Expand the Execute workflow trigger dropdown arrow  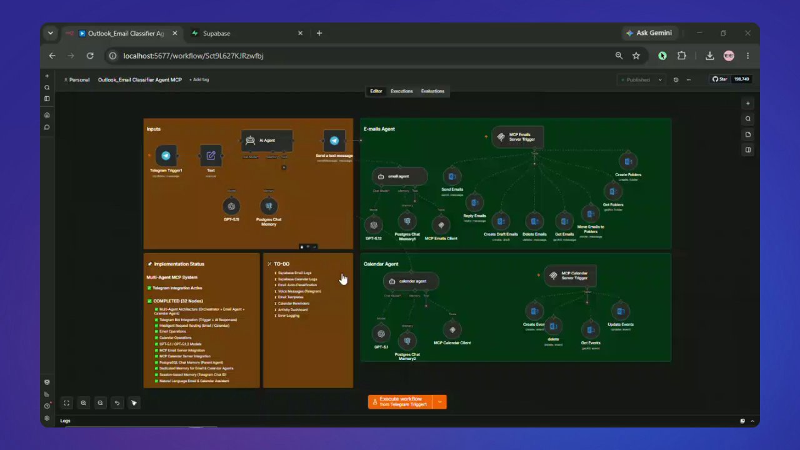pyautogui.click(x=440, y=402)
